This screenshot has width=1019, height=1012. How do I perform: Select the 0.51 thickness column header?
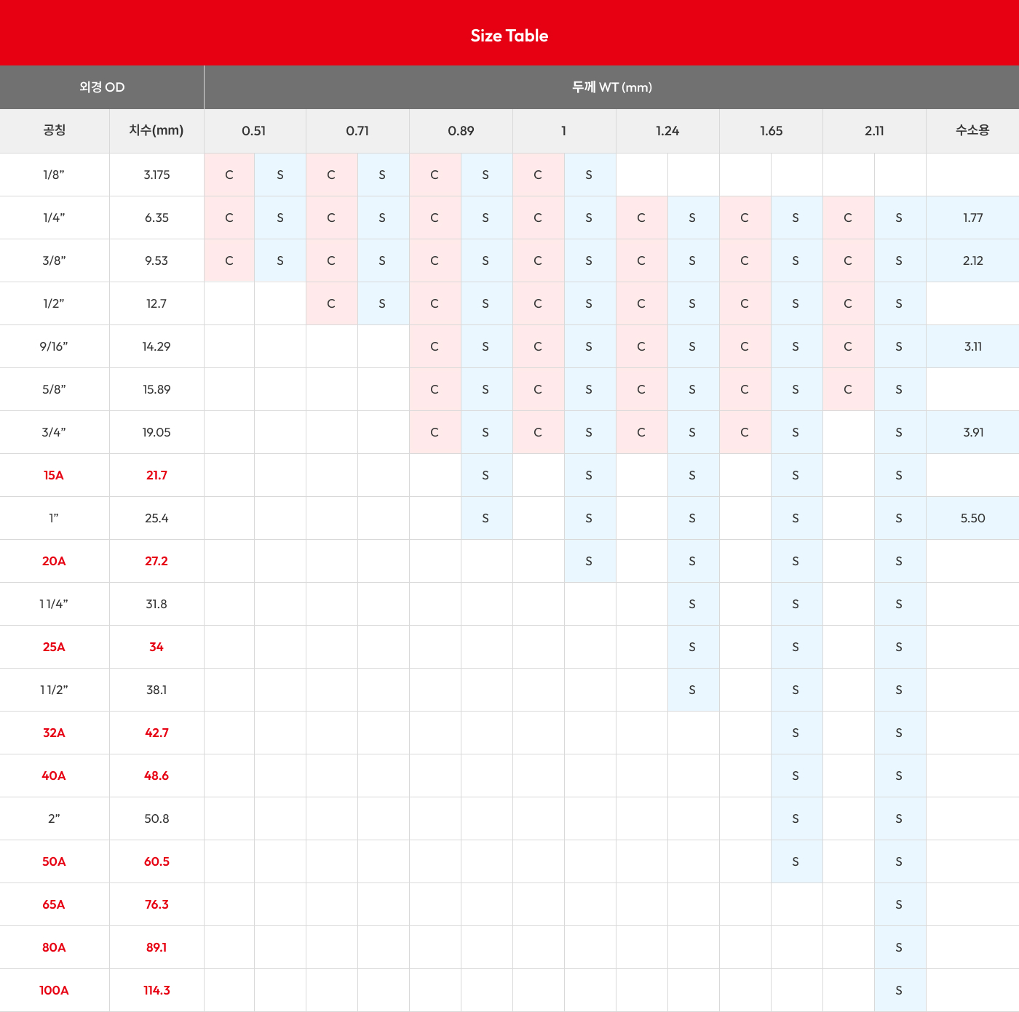(x=254, y=131)
